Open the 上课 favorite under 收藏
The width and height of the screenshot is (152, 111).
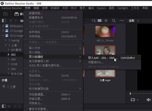tap(13, 87)
